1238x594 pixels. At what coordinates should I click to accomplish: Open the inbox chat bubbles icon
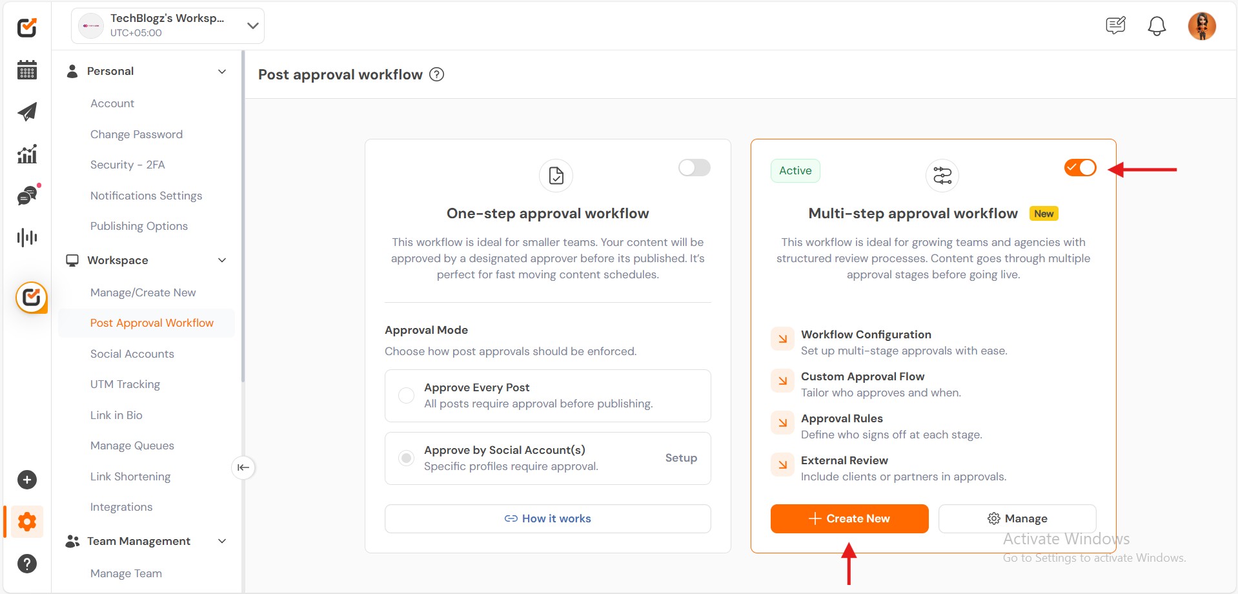(x=27, y=196)
